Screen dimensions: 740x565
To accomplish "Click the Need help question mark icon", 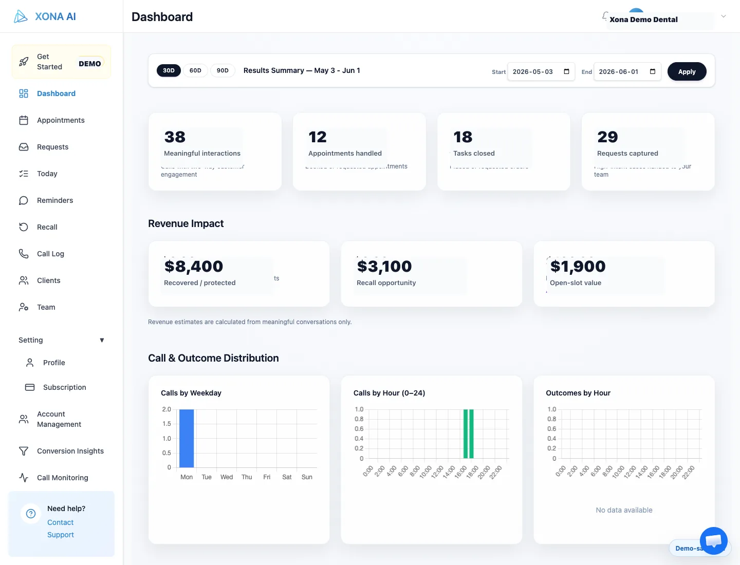I will [x=31, y=514].
